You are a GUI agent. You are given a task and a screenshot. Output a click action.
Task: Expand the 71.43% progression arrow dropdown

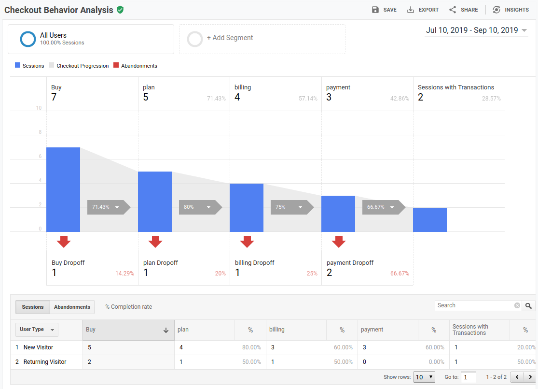point(117,207)
